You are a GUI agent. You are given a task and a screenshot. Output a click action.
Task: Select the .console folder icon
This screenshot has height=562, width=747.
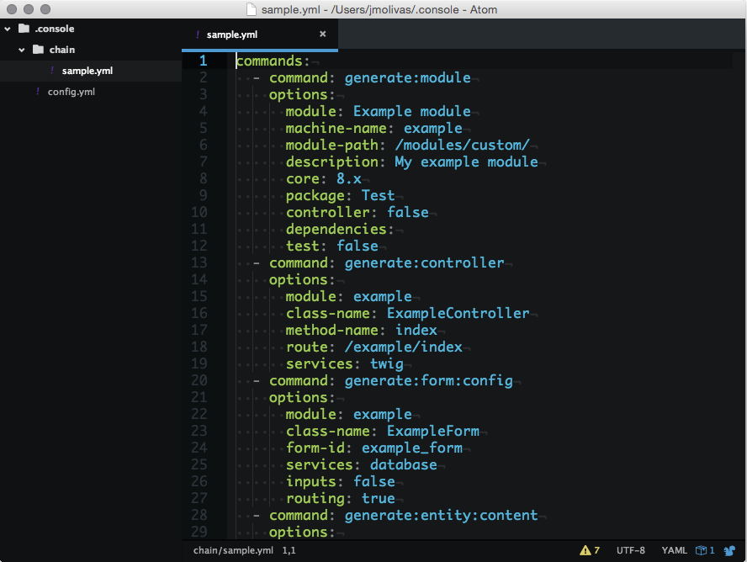coord(24,29)
